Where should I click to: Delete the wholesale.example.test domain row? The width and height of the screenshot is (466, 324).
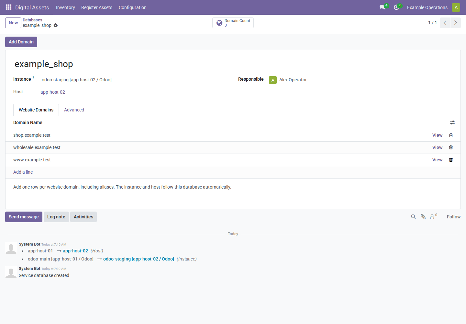pos(451,147)
